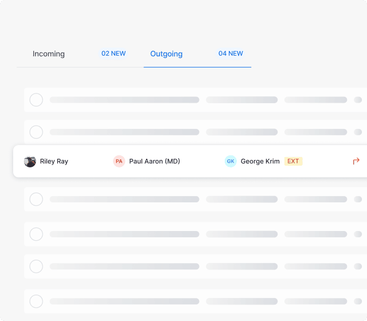The image size is (367, 321).
Task: Switch to the Incoming tab
Action: click(48, 54)
